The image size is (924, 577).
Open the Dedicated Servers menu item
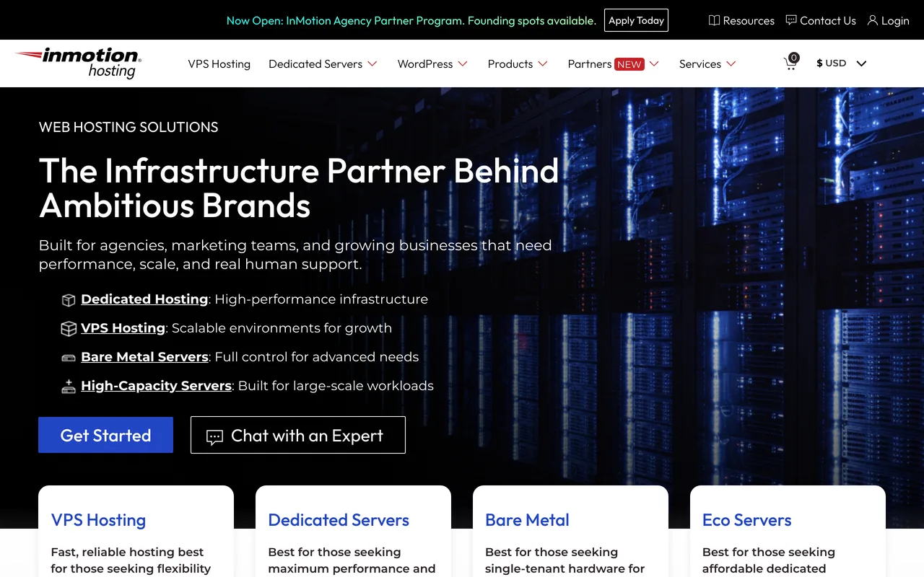[x=315, y=63]
